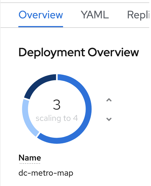
Task: Decrease pod count with the down chevron
Action: pos(109,119)
